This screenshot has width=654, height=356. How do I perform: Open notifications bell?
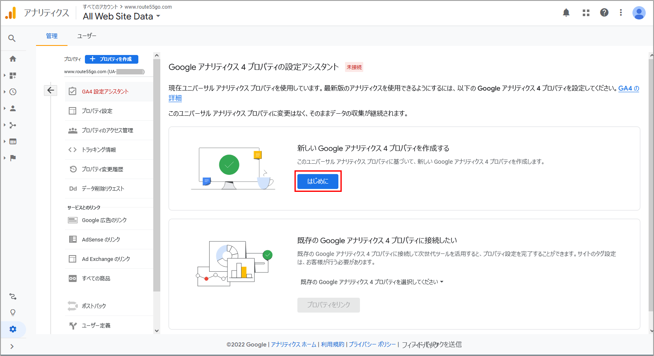pyautogui.click(x=566, y=12)
